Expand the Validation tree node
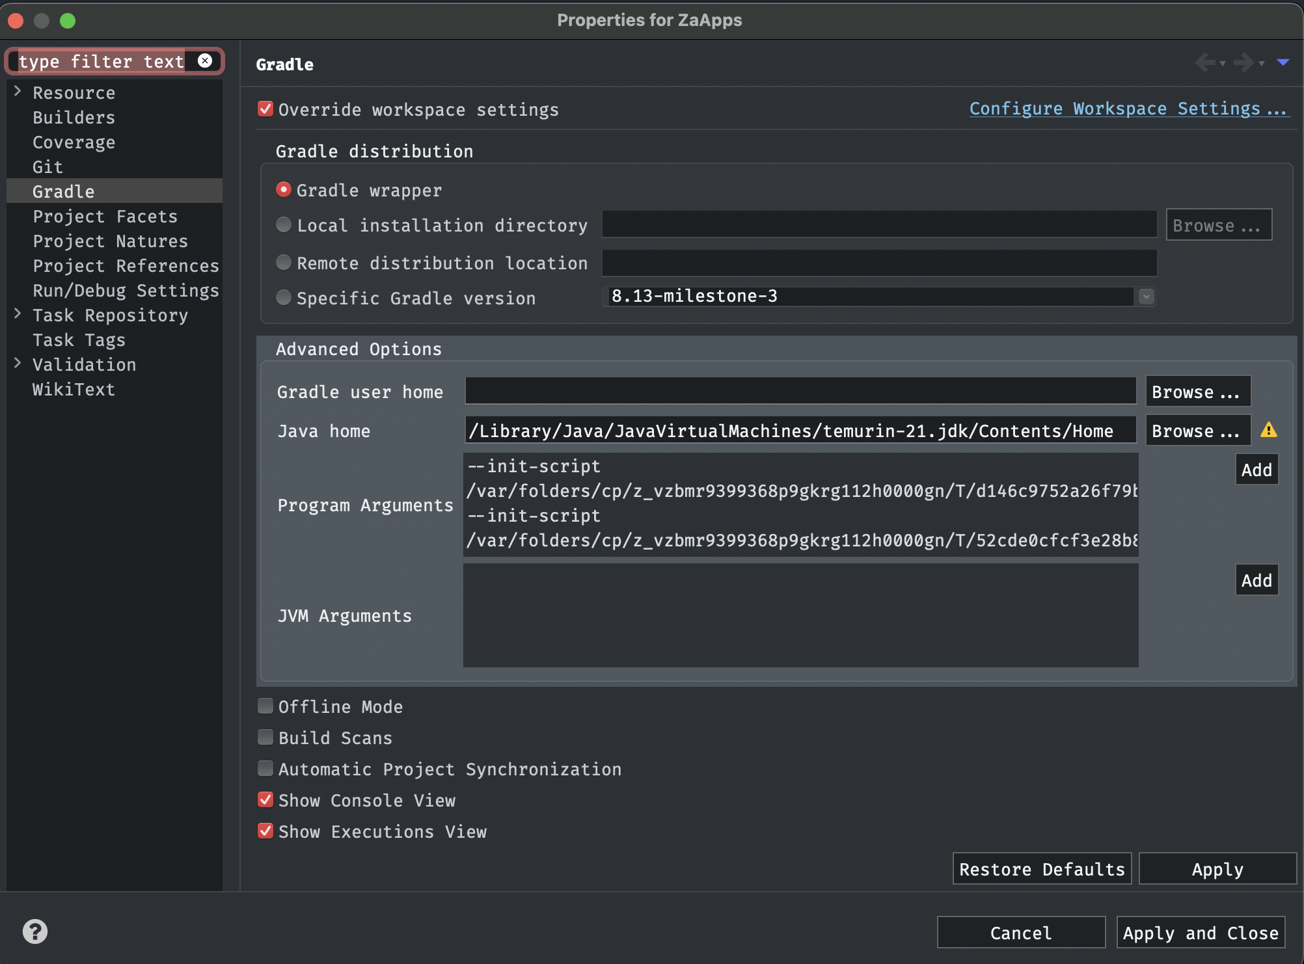The image size is (1304, 964). pyautogui.click(x=18, y=364)
